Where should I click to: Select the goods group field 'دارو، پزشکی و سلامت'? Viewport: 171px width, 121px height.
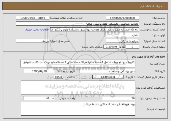point(107,71)
